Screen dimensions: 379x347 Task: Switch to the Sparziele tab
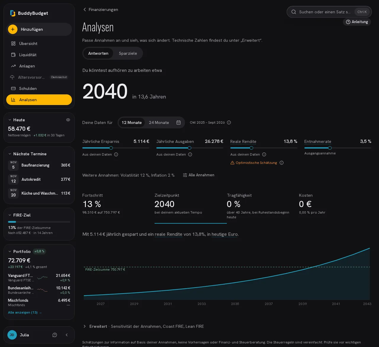click(128, 53)
